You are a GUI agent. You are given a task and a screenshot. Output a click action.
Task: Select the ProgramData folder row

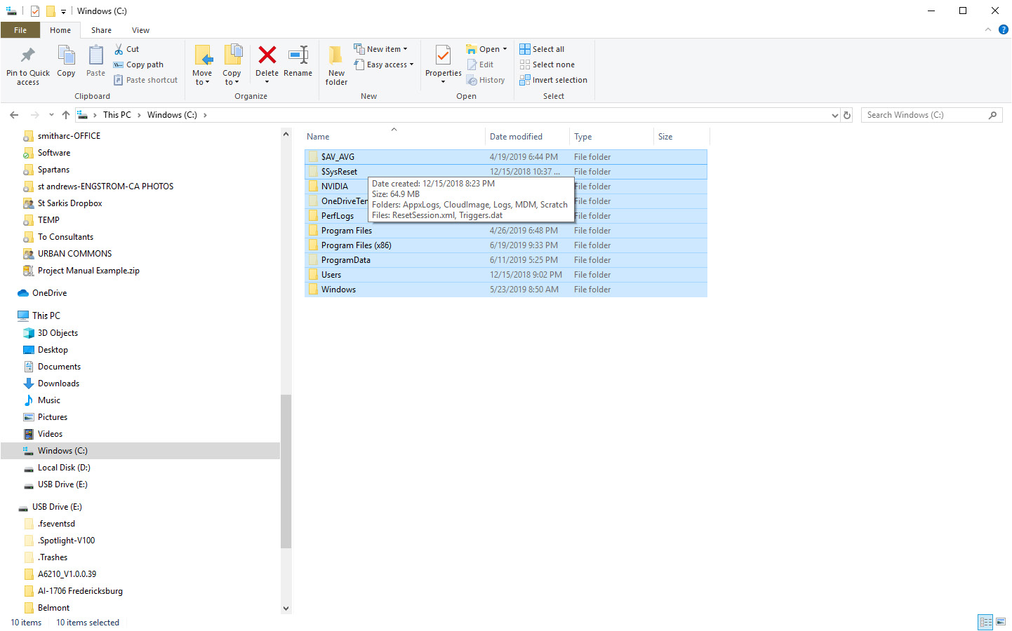(505, 260)
